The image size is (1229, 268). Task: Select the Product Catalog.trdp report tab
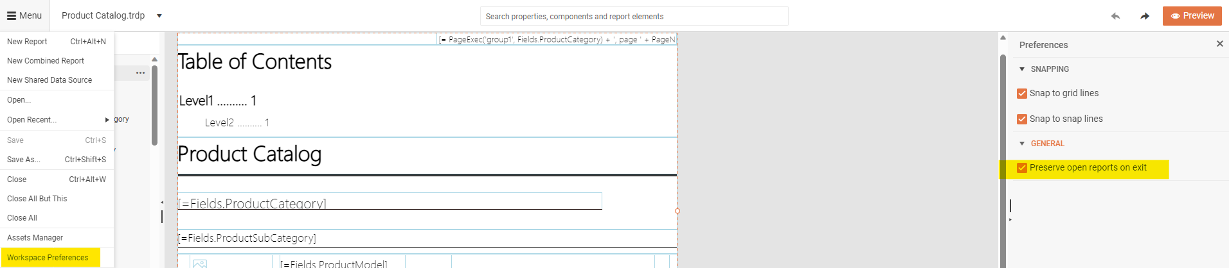click(x=103, y=15)
